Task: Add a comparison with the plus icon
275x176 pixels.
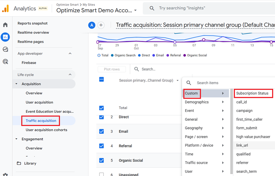Action: (x=101, y=25)
